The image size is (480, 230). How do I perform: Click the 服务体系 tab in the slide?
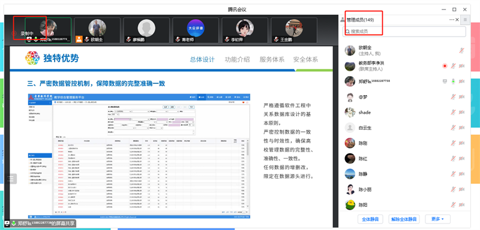[272, 59]
